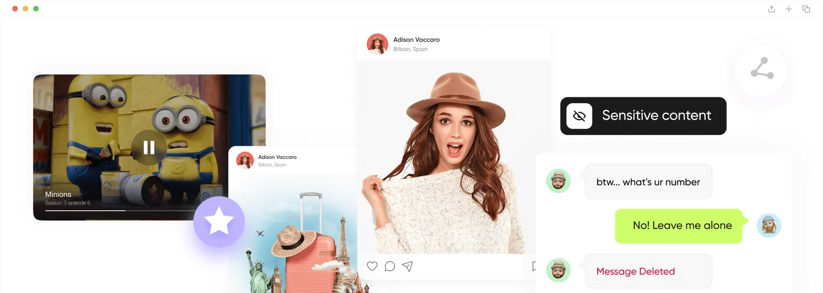Click the browser share icon at top right
The height and width of the screenshot is (293, 823).
coord(772,9)
